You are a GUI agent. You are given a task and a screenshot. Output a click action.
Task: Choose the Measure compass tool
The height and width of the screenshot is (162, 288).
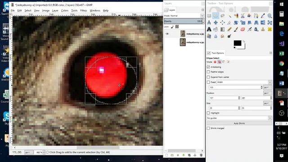209,22
